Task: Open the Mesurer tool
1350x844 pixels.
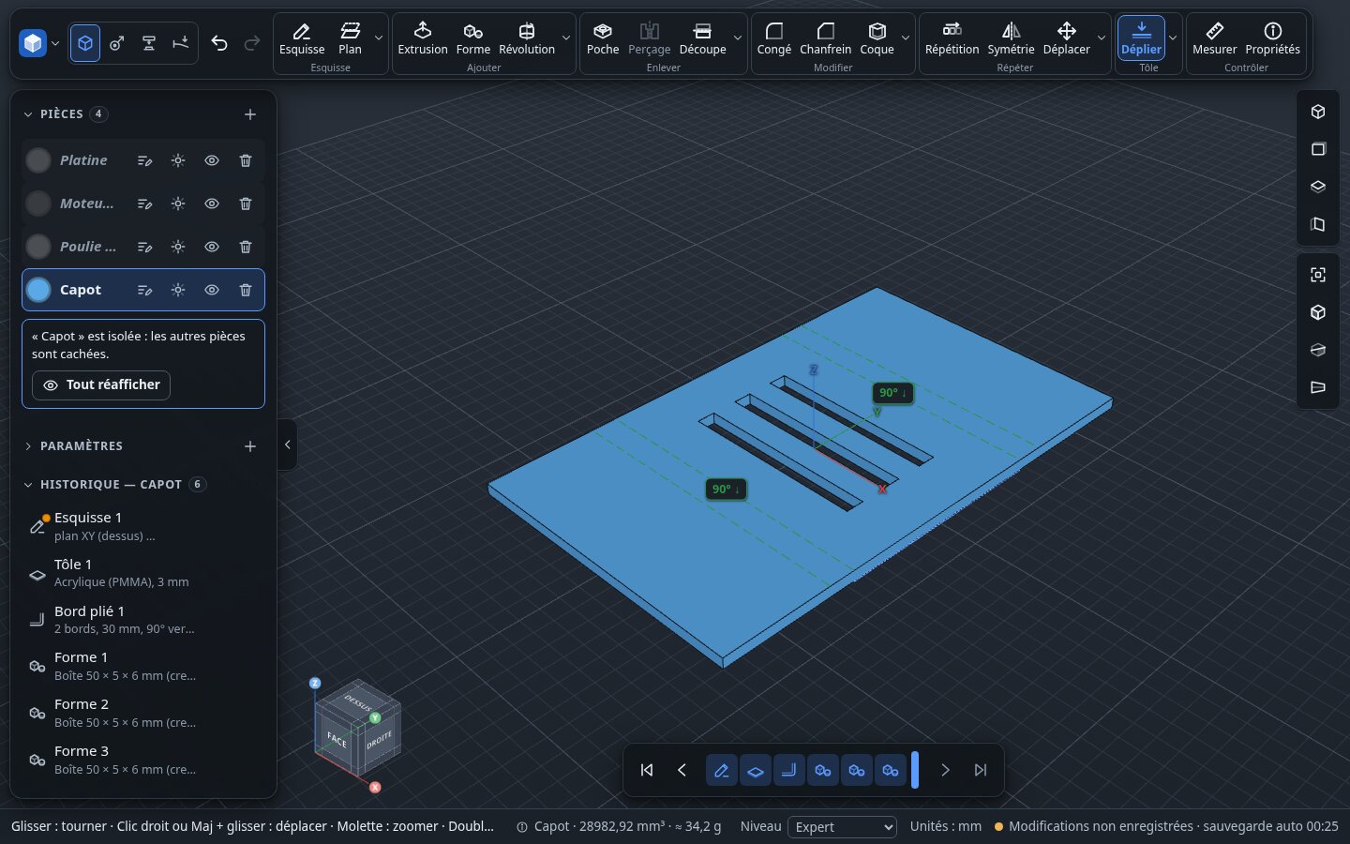Action: pos(1214,38)
